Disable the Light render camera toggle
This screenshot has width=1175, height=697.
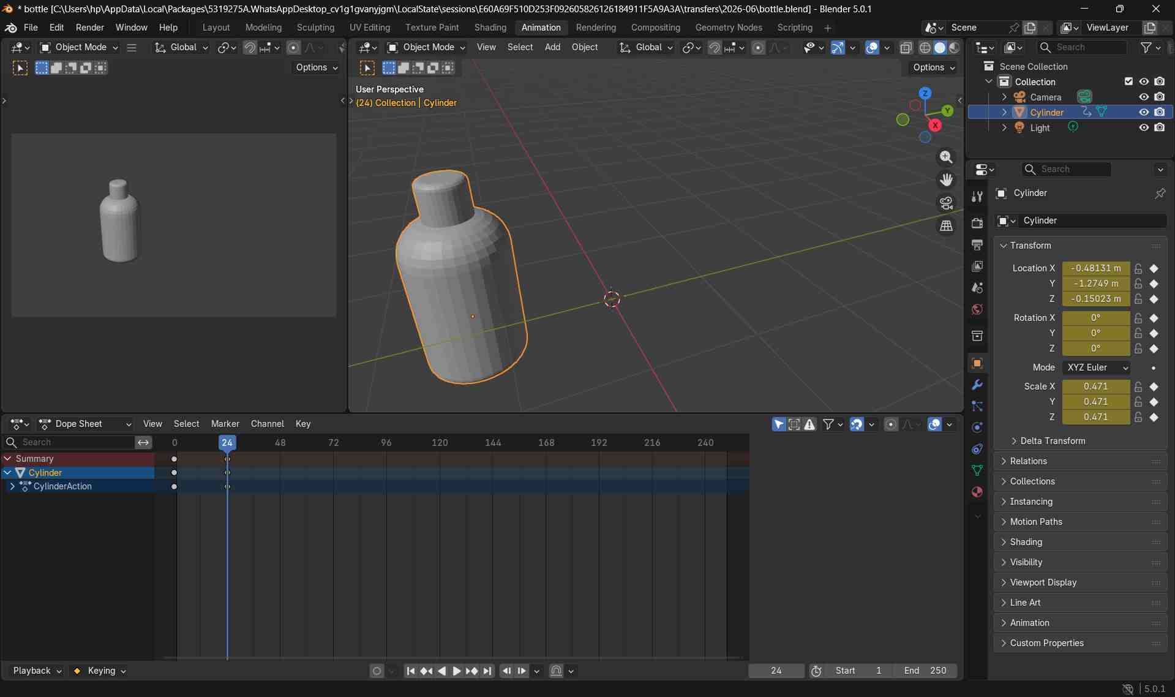tap(1159, 127)
